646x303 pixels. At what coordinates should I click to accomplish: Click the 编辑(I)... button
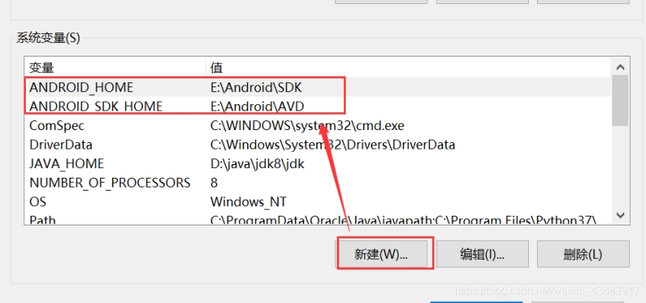[x=482, y=255]
